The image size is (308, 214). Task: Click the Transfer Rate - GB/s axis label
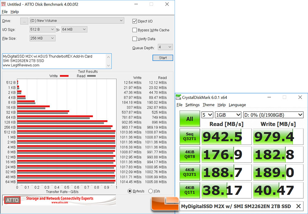click(62, 192)
